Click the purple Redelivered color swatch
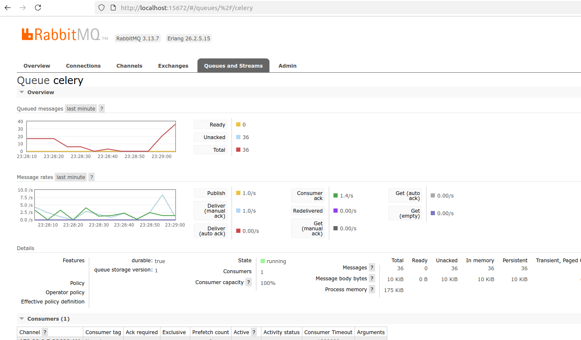Screen dimensions: 581x340 (x=336, y=211)
